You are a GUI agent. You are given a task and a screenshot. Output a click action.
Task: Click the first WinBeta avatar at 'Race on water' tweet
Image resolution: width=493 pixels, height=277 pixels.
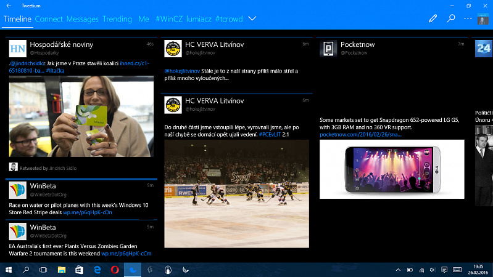(18, 190)
